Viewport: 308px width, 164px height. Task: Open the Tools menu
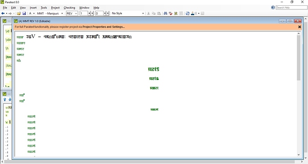[x=44, y=8]
